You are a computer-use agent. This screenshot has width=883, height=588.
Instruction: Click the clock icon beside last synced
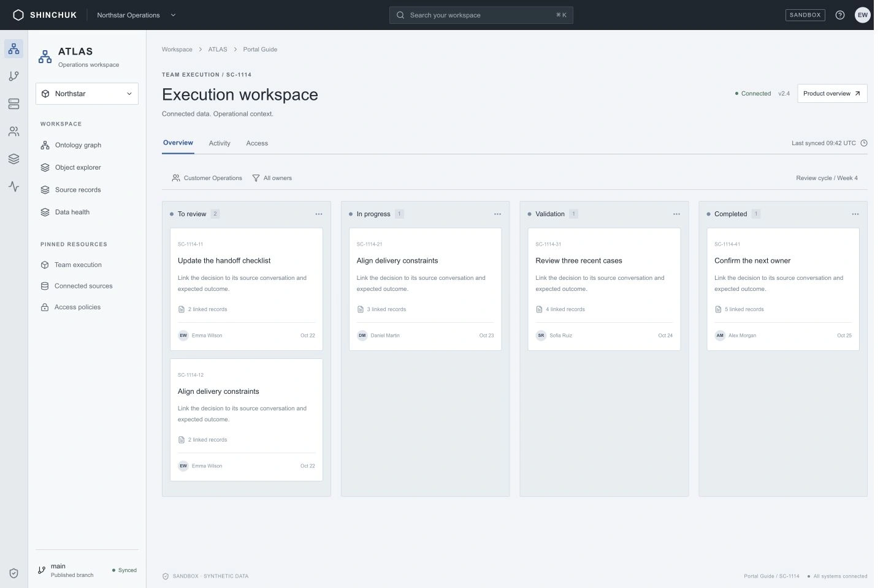coord(864,143)
